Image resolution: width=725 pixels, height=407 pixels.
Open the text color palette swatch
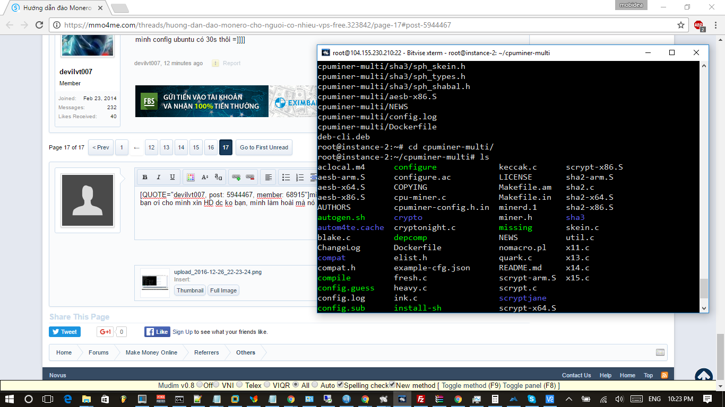[x=191, y=177]
